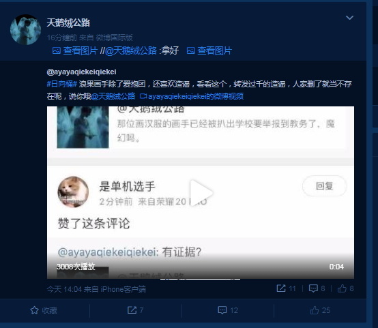Open the post options chevron dropdown
378x328 pixels.
(x=349, y=18)
